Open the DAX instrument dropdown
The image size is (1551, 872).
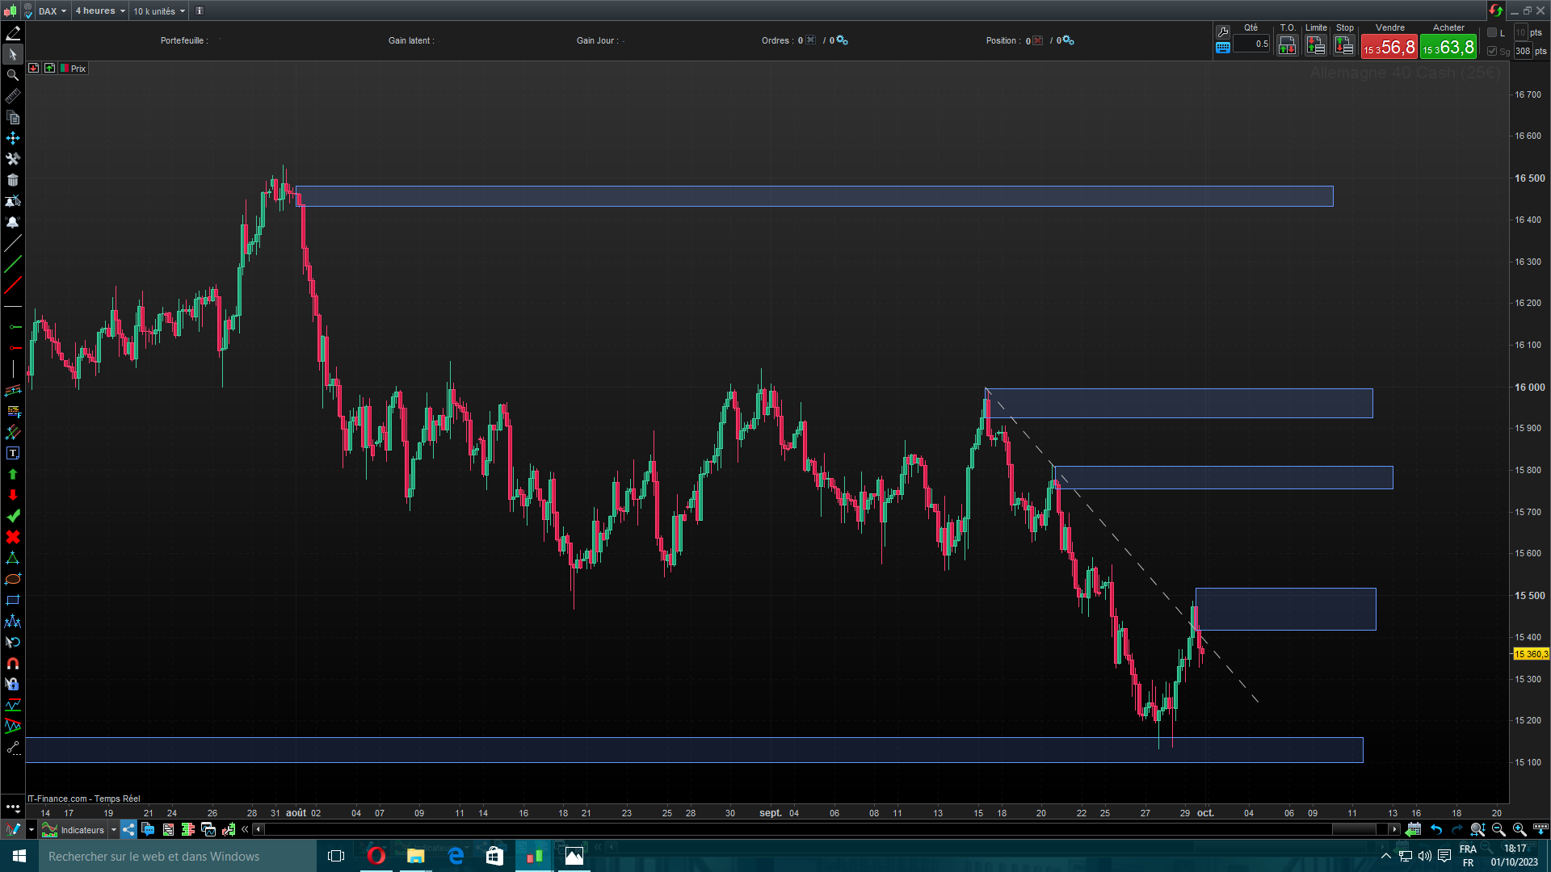click(x=53, y=11)
